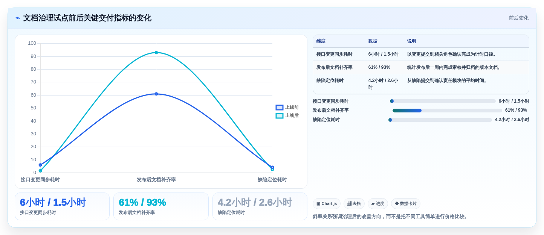Click the diamond icon in 数据卡片 chip

point(397,203)
